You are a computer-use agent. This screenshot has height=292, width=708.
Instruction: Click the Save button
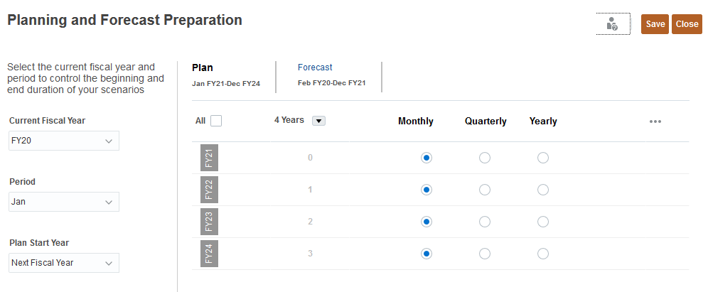(x=655, y=24)
